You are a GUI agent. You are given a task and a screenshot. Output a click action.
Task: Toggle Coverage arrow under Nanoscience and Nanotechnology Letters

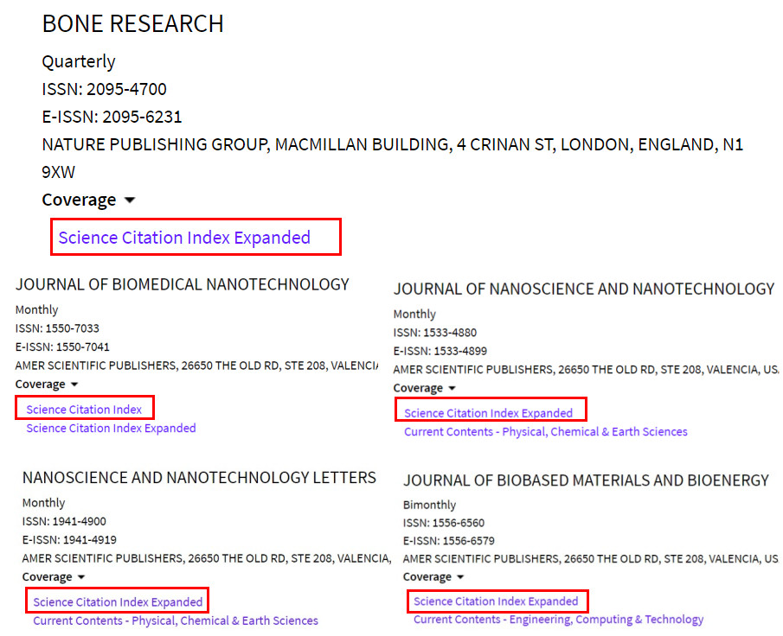[x=81, y=577]
